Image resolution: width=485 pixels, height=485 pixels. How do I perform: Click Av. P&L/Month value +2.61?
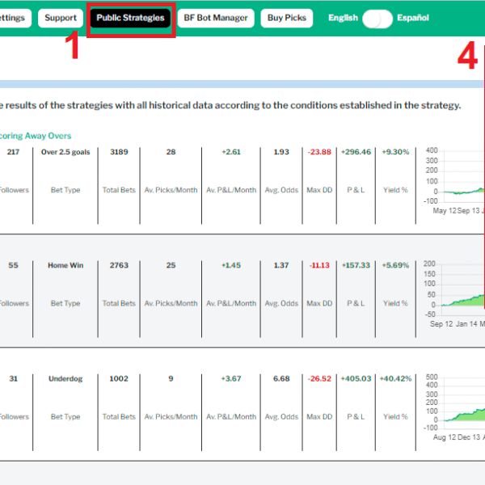click(x=231, y=152)
